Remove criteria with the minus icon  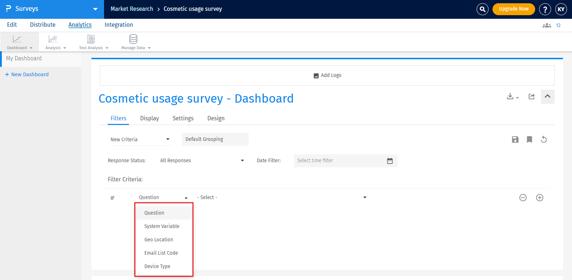tap(523, 198)
